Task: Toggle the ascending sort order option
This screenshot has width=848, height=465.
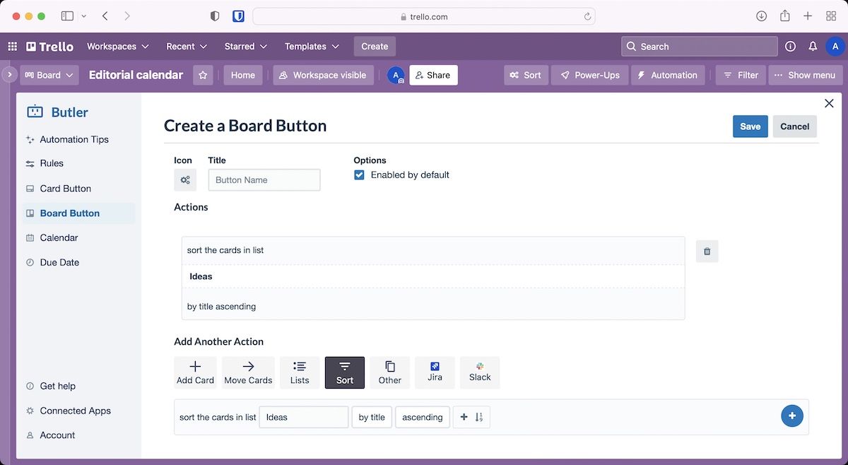Action: coord(422,417)
